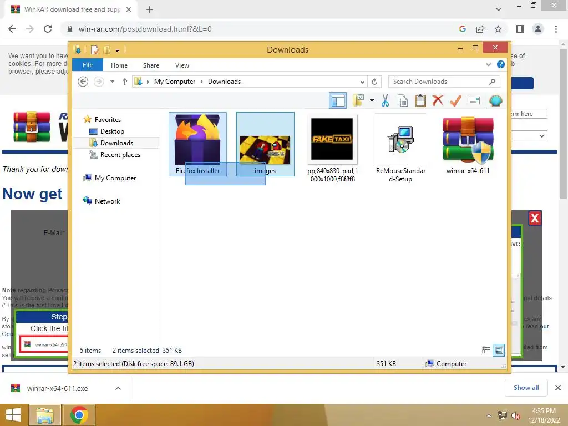Open Explorer help question mark icon
This screenshot has height=426, width=568.
(x=501, y=64)
